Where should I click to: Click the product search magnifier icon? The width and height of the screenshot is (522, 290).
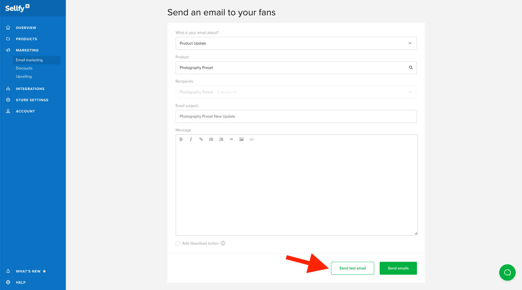[411, 68]
